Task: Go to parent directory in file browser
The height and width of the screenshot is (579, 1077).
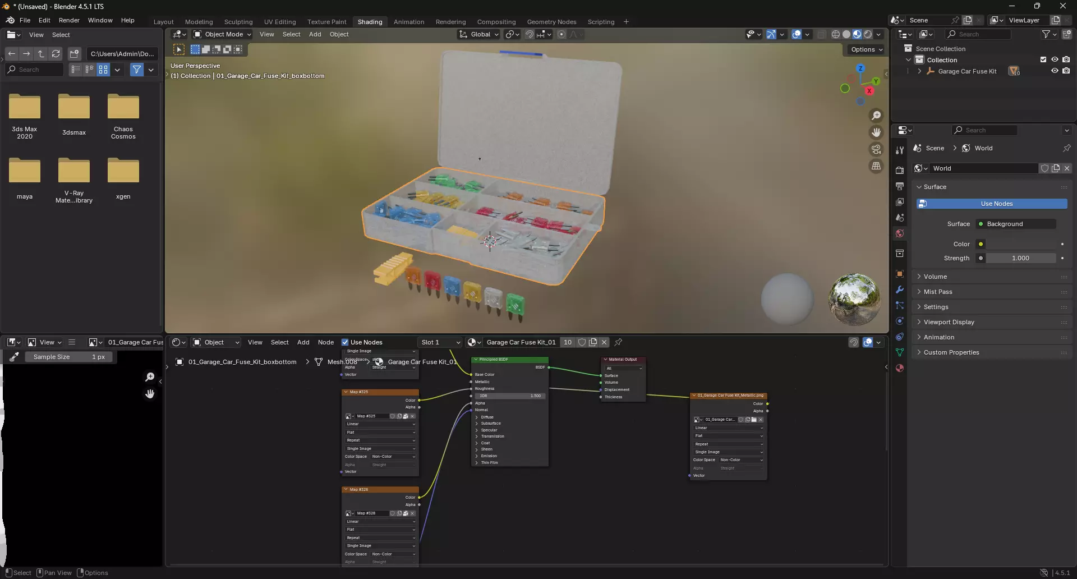Action: point(41,54)
